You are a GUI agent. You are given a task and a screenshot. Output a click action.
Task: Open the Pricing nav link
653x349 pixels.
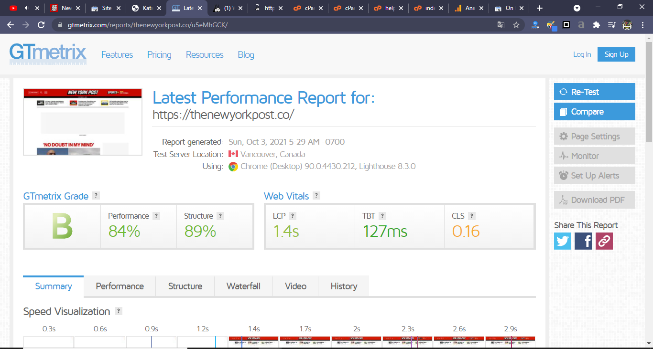coord(159,55)
